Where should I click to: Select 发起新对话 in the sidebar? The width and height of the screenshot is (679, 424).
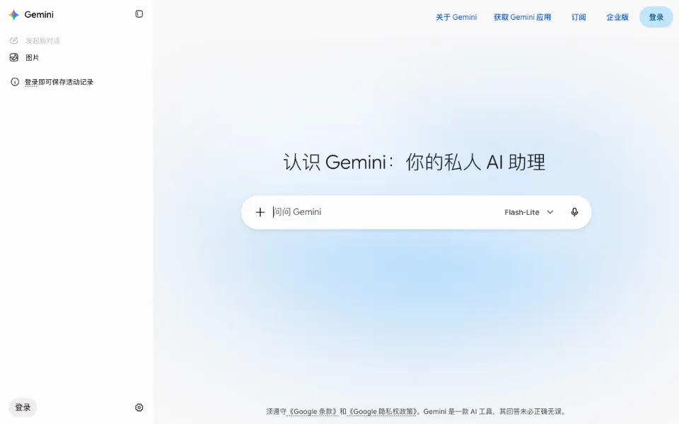pos(42,41)
